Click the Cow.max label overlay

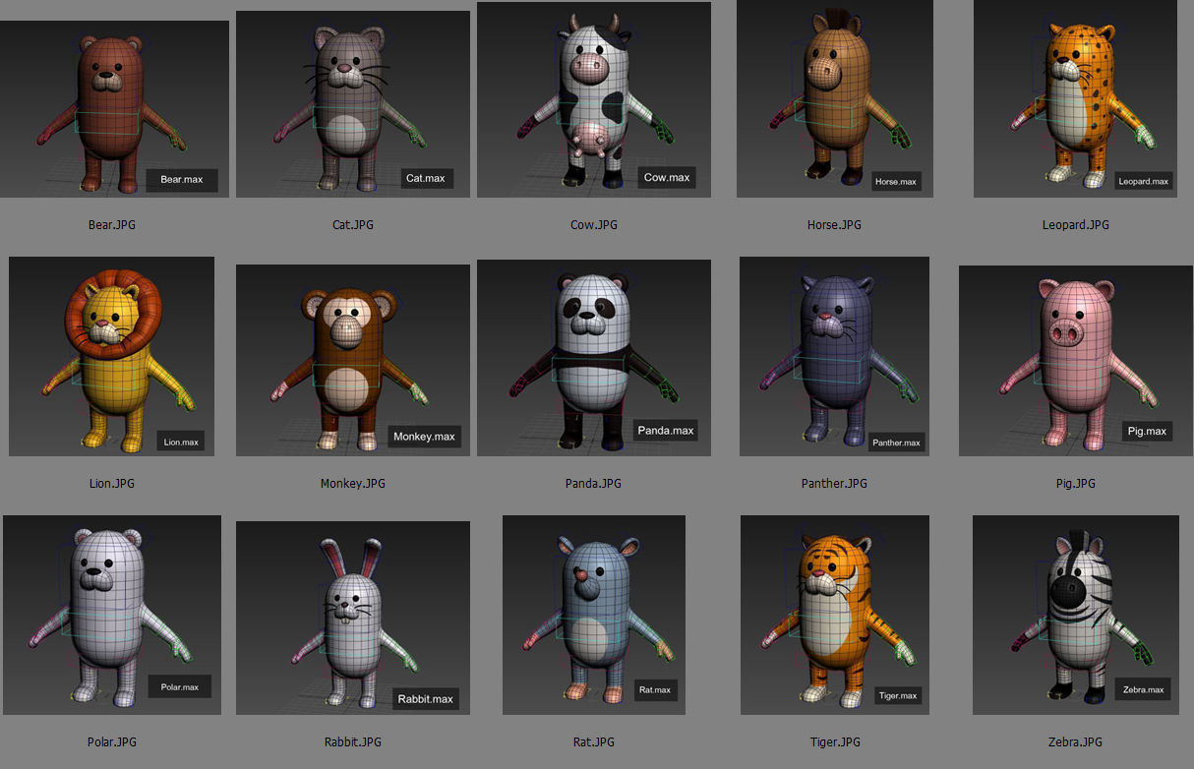point(667,177)
